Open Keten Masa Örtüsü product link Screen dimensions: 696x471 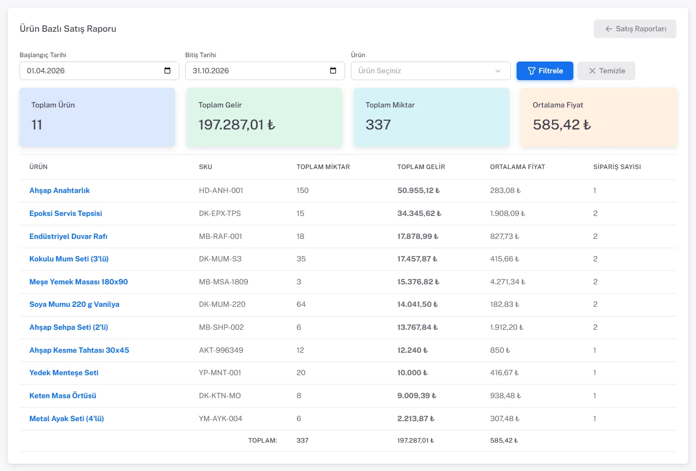tap(63, 396)
